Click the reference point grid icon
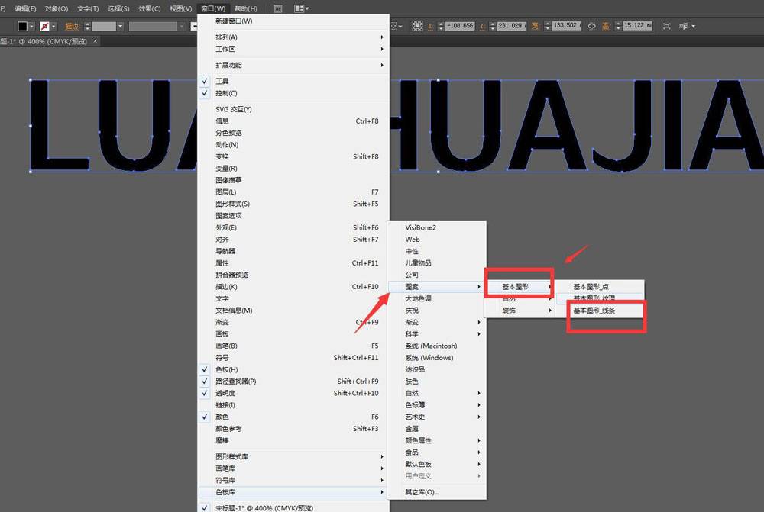Screen dimensions: 764x512 pos(417,26)
